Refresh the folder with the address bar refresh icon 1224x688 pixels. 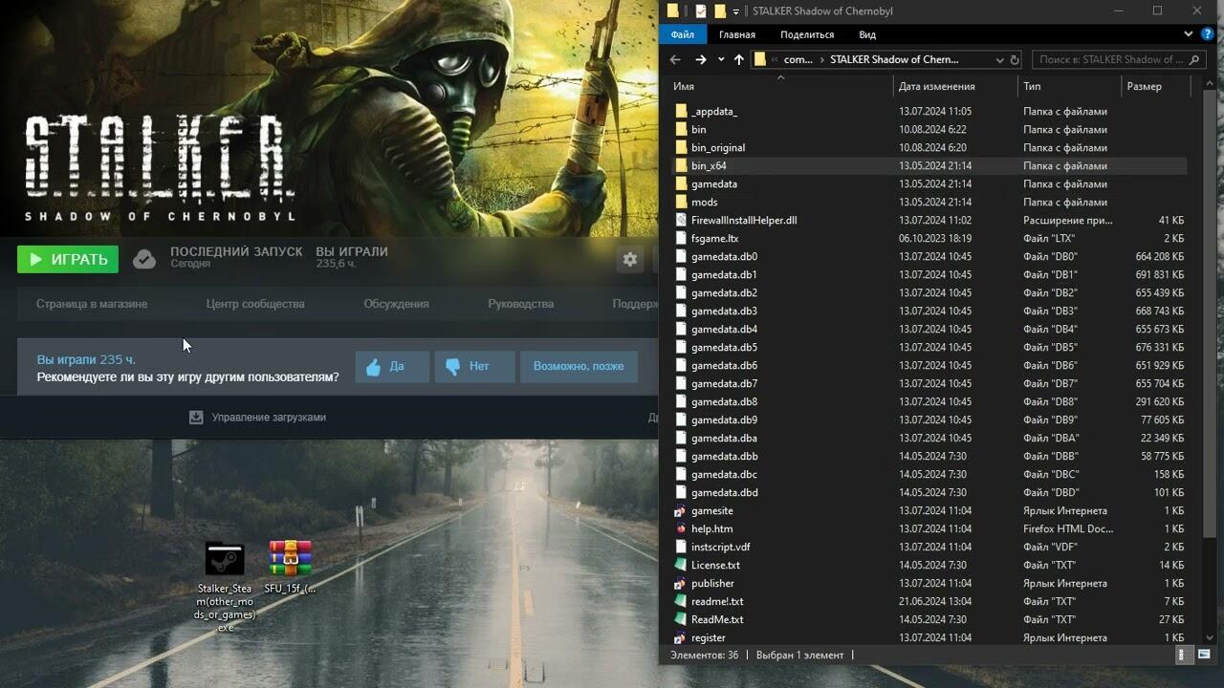click(1014, 59)
